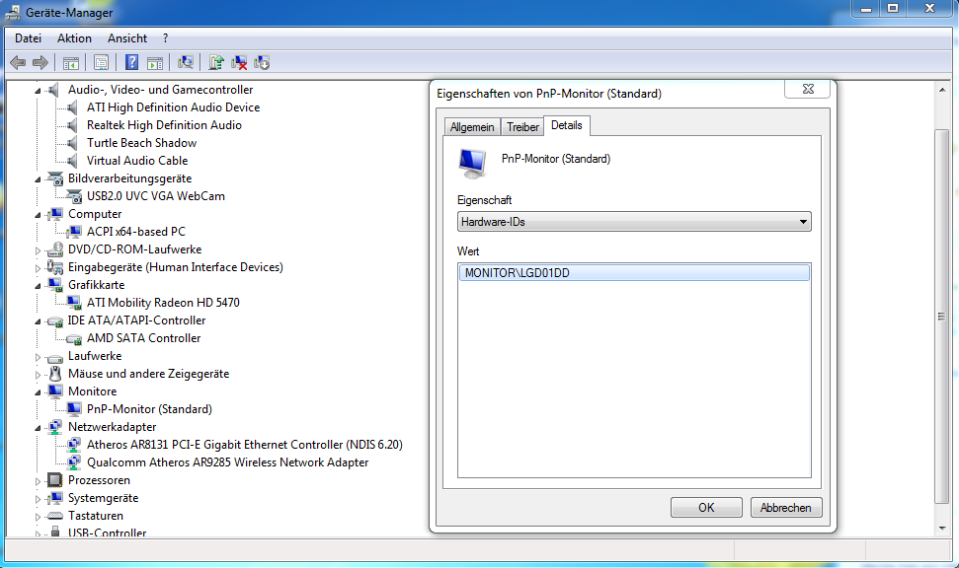Viewport: 959px width, 568px height.
Task: Click the device tree vertical scrollbar thumb
Action: (x=942, y=317)
